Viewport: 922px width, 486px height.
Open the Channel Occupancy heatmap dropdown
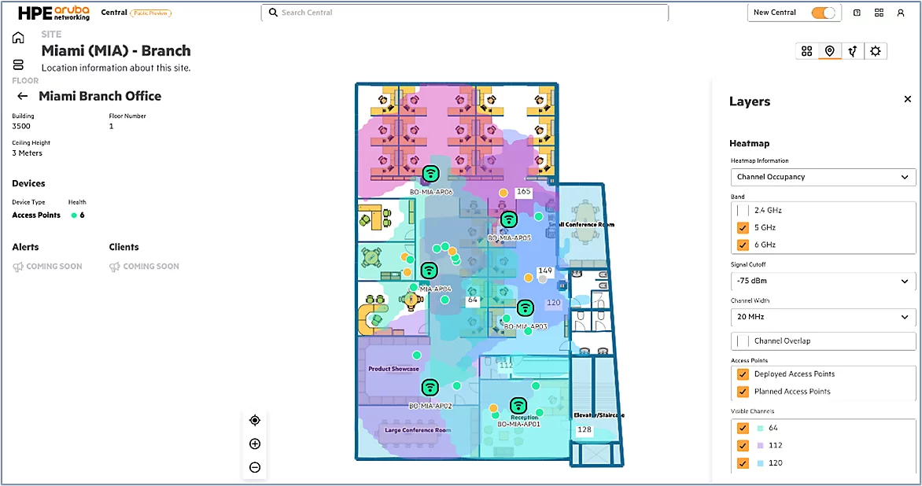pyautogui.click(x=823, y=177)
